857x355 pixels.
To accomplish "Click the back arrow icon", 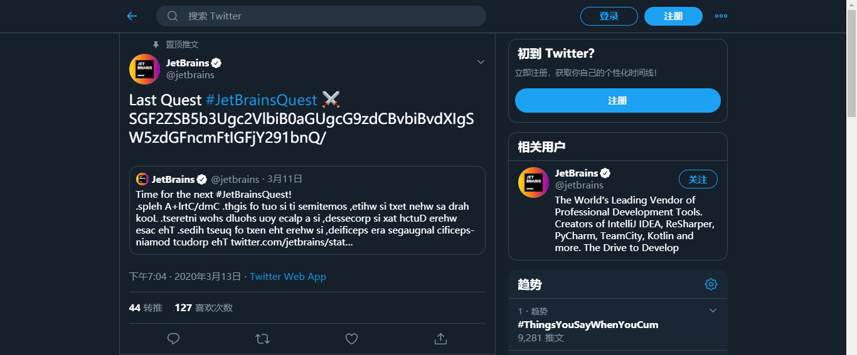I will pos(132,16).
